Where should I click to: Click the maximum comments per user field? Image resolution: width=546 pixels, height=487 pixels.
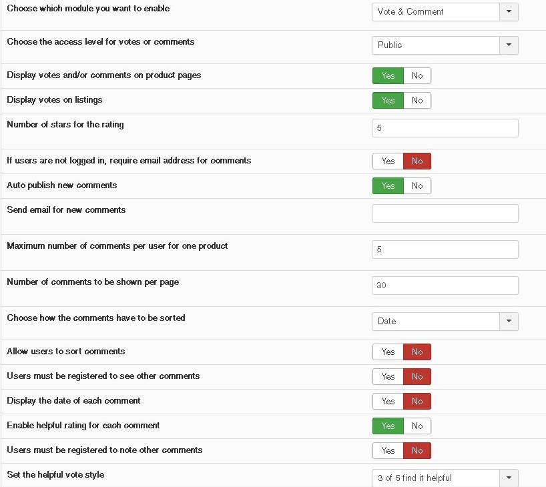click(445, 250)
